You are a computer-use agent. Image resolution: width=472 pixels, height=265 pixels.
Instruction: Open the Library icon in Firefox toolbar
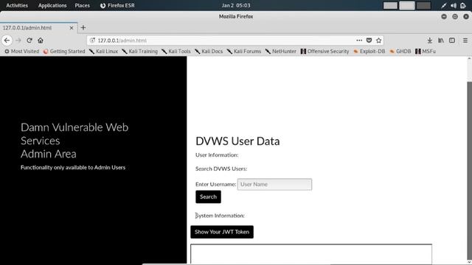pos(441,40)
